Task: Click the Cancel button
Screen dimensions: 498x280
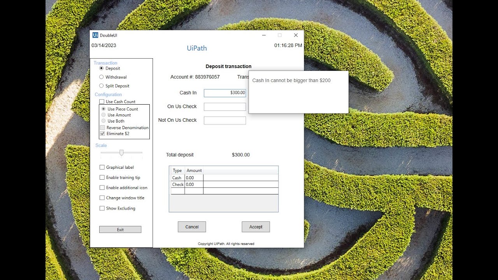Action: coord(192,227)
